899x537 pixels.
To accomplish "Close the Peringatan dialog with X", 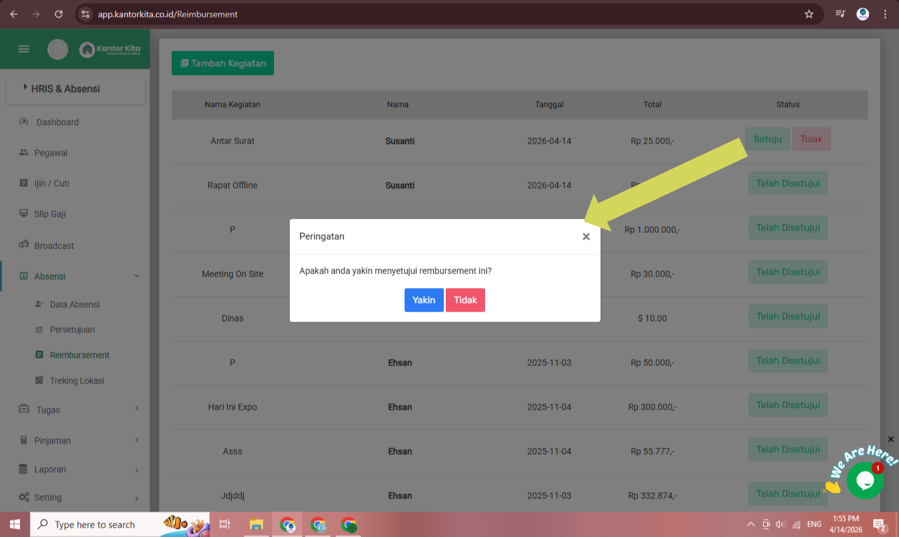I will tap(586, 237).
